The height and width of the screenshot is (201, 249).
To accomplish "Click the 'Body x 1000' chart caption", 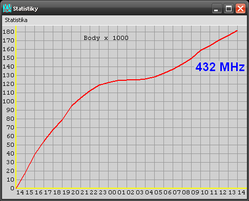I will (106, 38).
